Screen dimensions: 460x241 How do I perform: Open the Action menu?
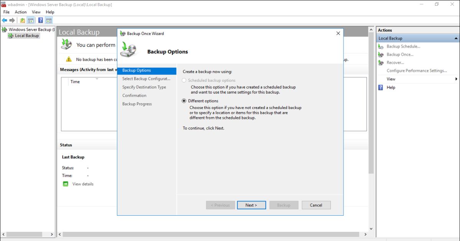tap(21, 12)
